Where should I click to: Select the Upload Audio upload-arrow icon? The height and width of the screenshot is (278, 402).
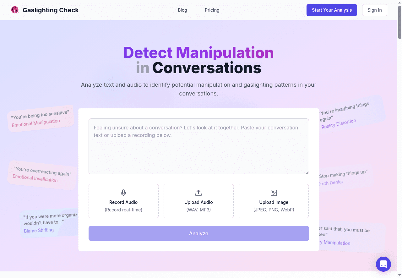[198, 193]
